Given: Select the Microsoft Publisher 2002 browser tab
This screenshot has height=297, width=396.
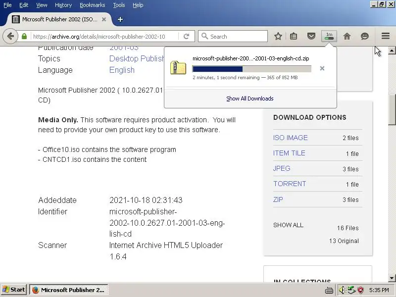Looking at the screenshot, I should tap(59, 19).
